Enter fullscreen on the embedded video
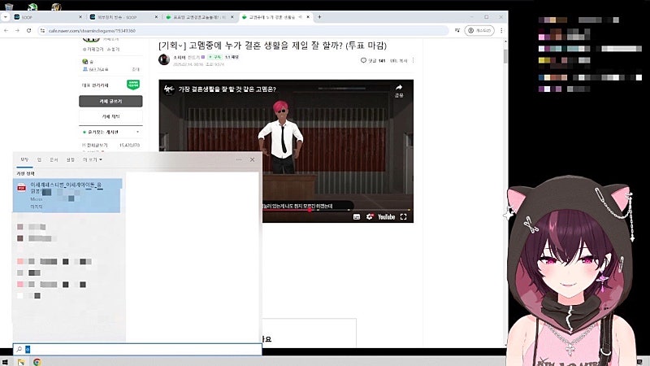Viewport: 650px width, 366px height. [403, 217]
